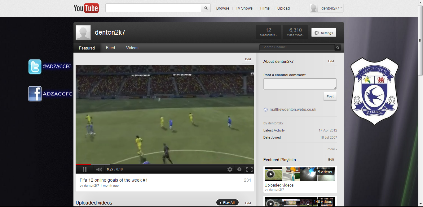Screen dimensions: 423x207
Task: Pause the playing video
Action: [x=85, y=170]
